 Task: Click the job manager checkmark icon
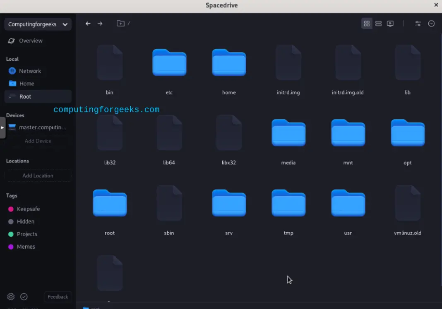click(24, 297)
